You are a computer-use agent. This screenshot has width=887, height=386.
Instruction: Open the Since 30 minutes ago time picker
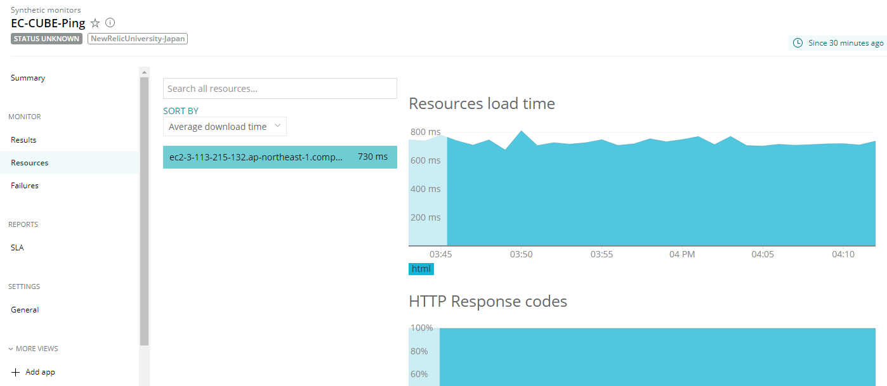click(x=837, y=43)
